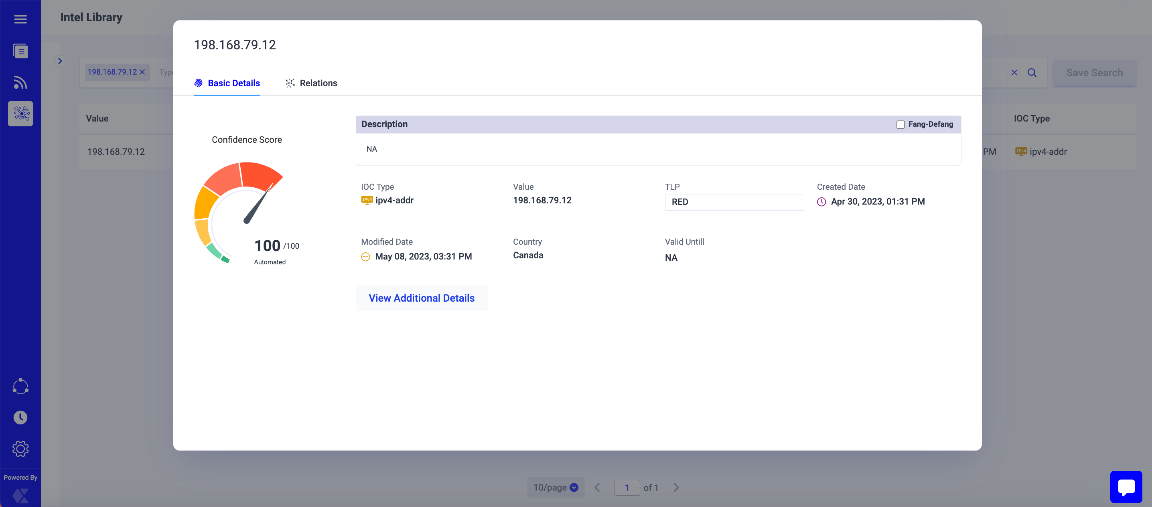The image size is (1152, 507).
Task: Select the Intel Library network icon
Action: [x=20, y=114]
